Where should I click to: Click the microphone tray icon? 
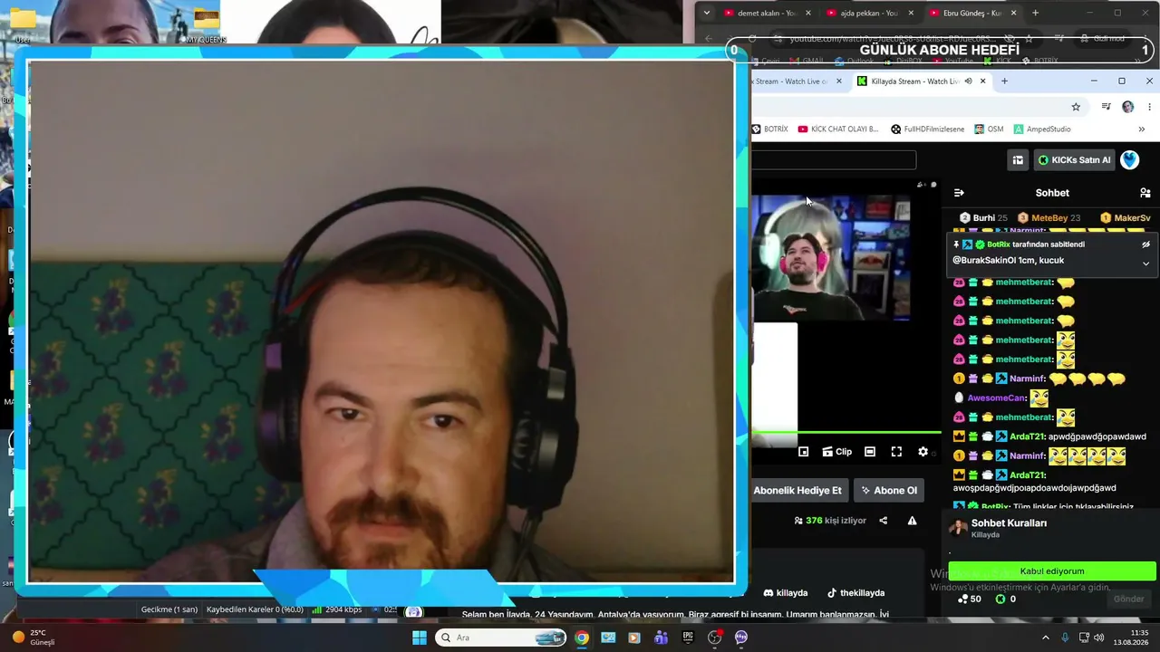tap(1065, 638)
